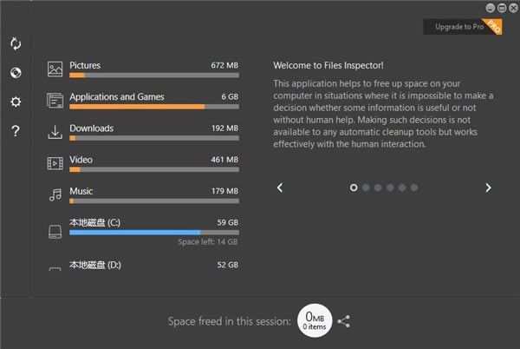
Task: Open settings via the gear icon
Action: click(x=16, y=102)
